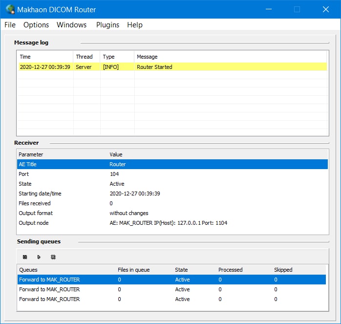This screenshot has height=324, width=341.
Task: Click the Parameter column header in Receiver
Action: point(63,154)
